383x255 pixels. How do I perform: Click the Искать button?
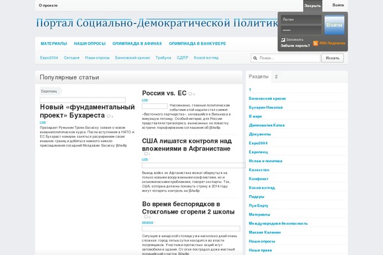(333, 58)
